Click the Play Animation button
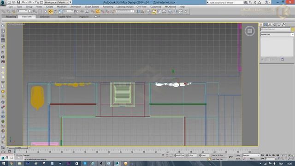The height and width of the screenshot is (166, 295). click(270, 155)
